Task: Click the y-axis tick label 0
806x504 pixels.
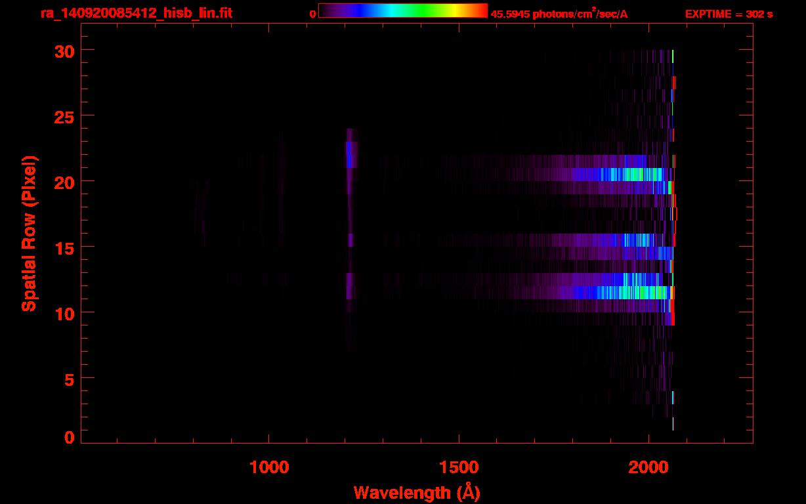Action: pos(69,438)
